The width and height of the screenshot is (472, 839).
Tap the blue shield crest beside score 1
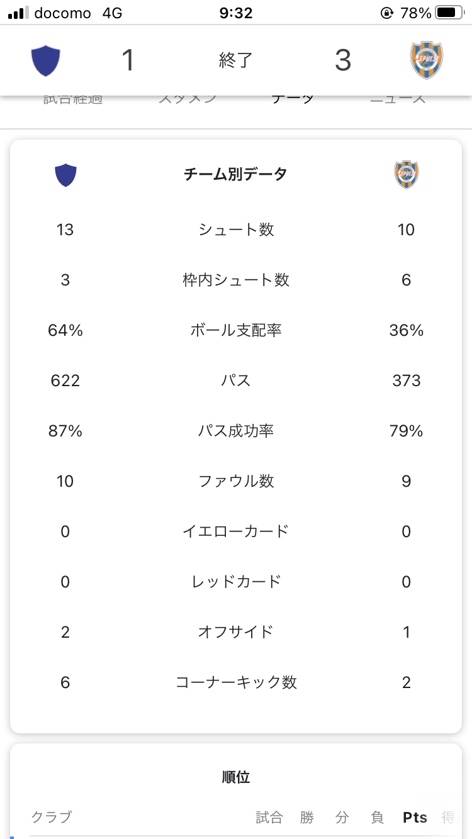45,60
